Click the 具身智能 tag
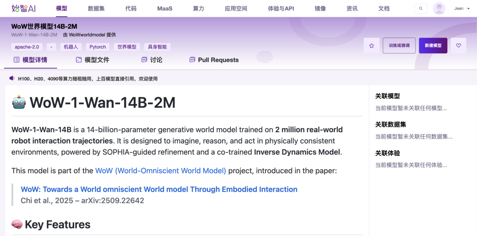 pos(157,47)
